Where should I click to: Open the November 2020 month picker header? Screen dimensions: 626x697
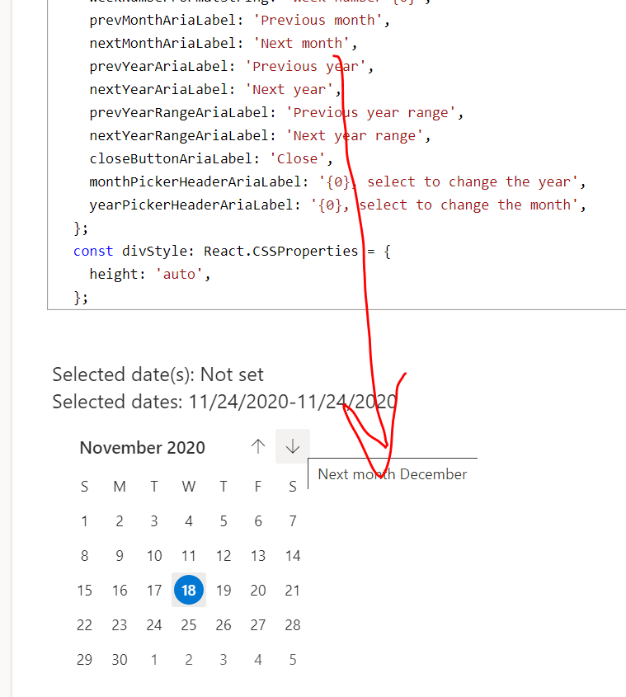(142, 448)
